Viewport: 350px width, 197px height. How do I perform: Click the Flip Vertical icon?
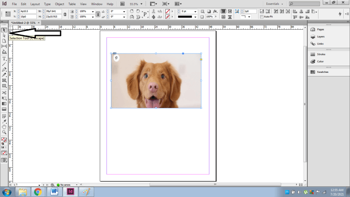point(138,17)
